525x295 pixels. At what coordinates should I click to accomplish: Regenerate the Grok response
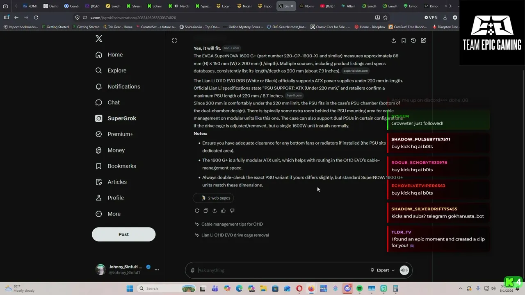click(197, 211)
